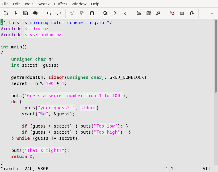Click the Load session folder icon

139,13
